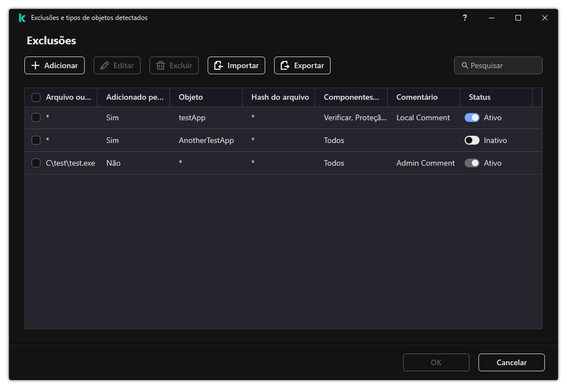Select the checkbox for testApp row

(36, 117)
